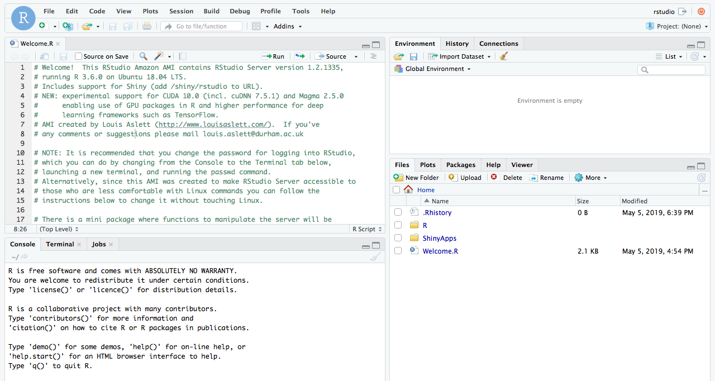Open the R Script file type selector

pos(367,229)
